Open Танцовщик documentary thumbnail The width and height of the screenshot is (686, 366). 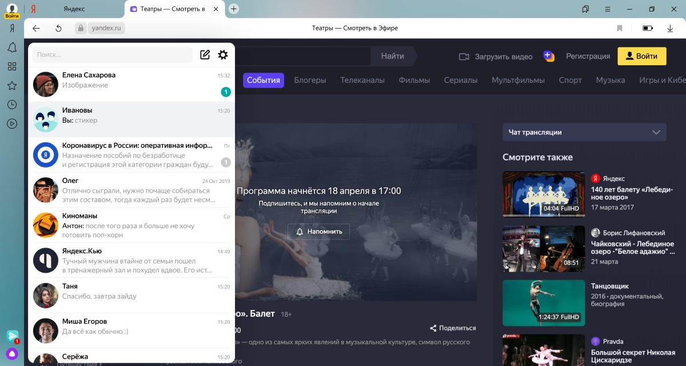pos(544,303)
